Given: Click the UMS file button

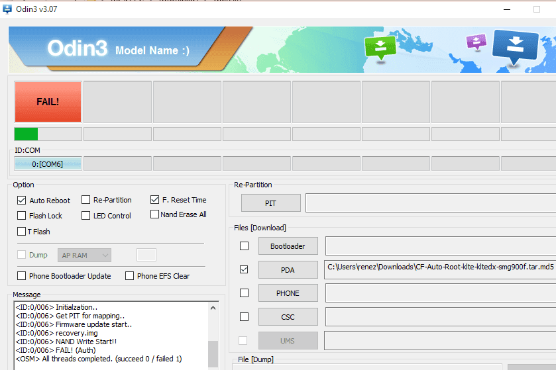Looking at the screenshot, I should pyautogui.click(x=288, y=341).
